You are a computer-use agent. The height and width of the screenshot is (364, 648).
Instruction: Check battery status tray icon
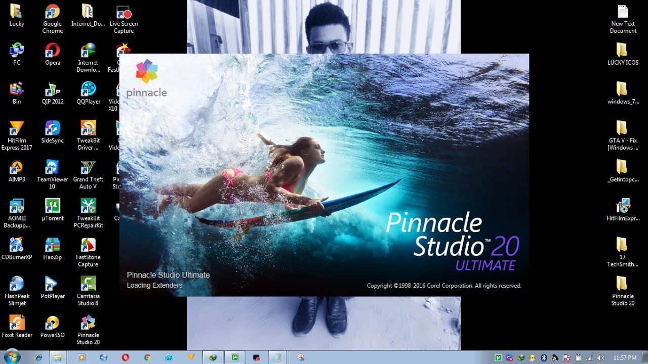[x=578, y=357]
